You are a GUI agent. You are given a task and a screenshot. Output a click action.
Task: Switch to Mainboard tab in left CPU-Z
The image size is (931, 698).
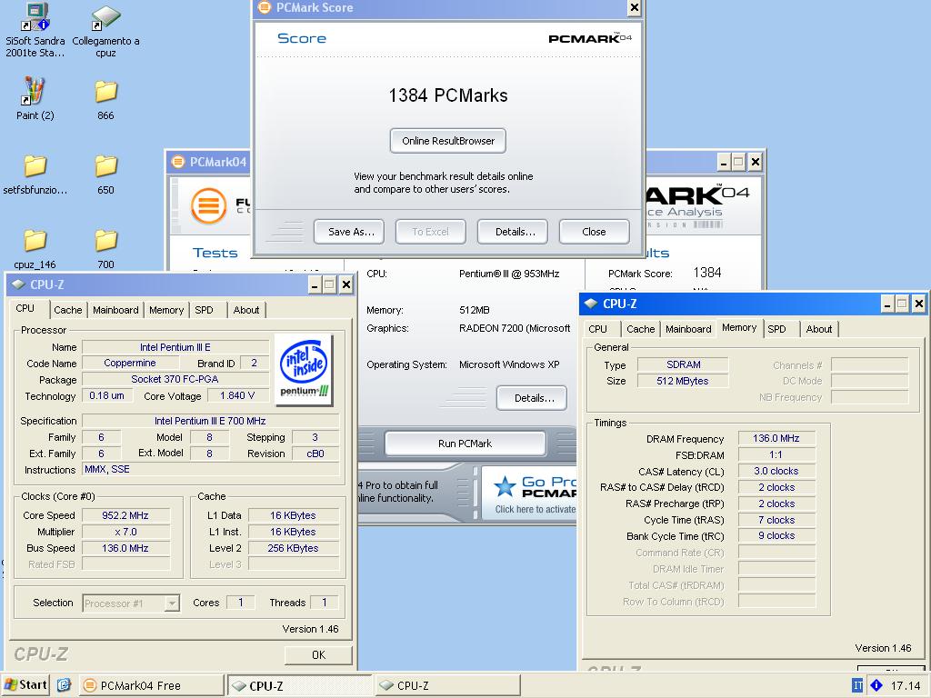[115, 310]
